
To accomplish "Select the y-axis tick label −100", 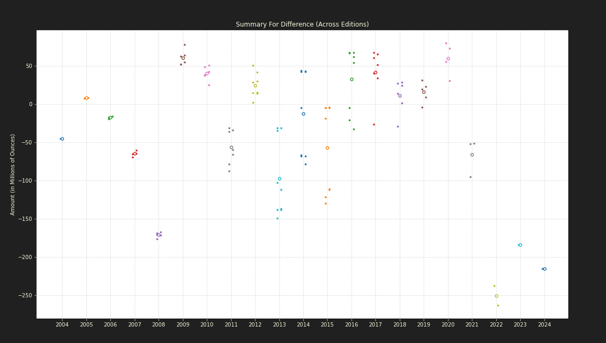I will coord(25,181).
